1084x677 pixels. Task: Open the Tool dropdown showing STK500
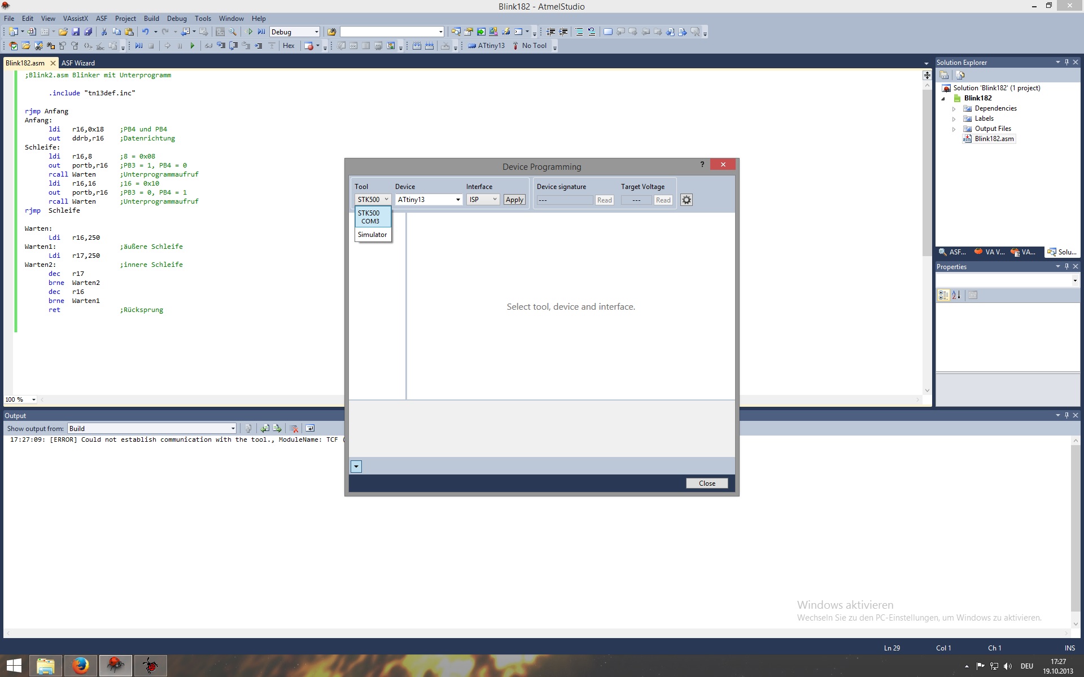[x=373, y=200]
